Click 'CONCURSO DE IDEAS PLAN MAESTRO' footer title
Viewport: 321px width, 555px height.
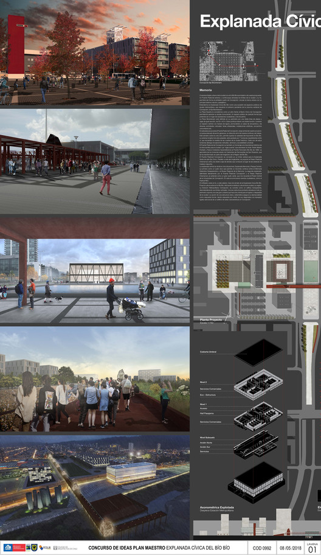pyautogui.click(x=126, y=548)
